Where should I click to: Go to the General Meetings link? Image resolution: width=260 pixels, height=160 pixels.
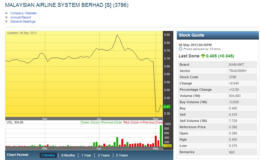[x=23, y=21]
